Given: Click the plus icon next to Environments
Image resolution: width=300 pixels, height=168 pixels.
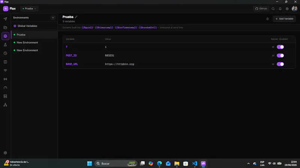Looking at the screenshot, I should (x=53, y=18).
